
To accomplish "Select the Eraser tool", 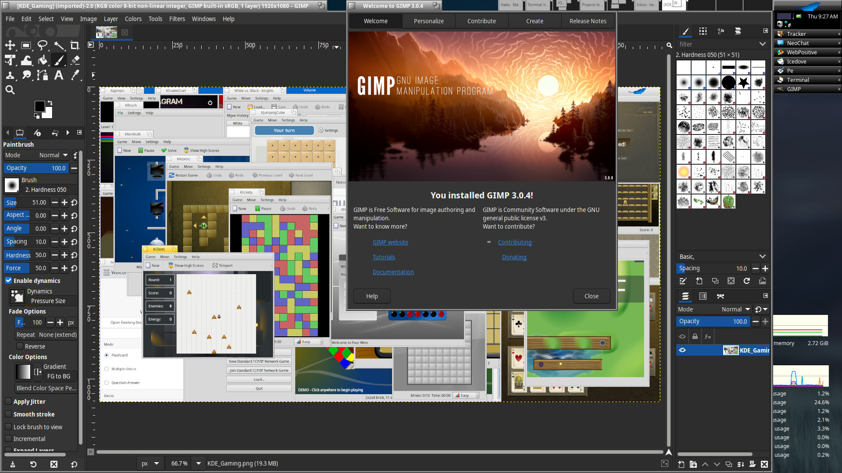I will click(x=75, y=60).
